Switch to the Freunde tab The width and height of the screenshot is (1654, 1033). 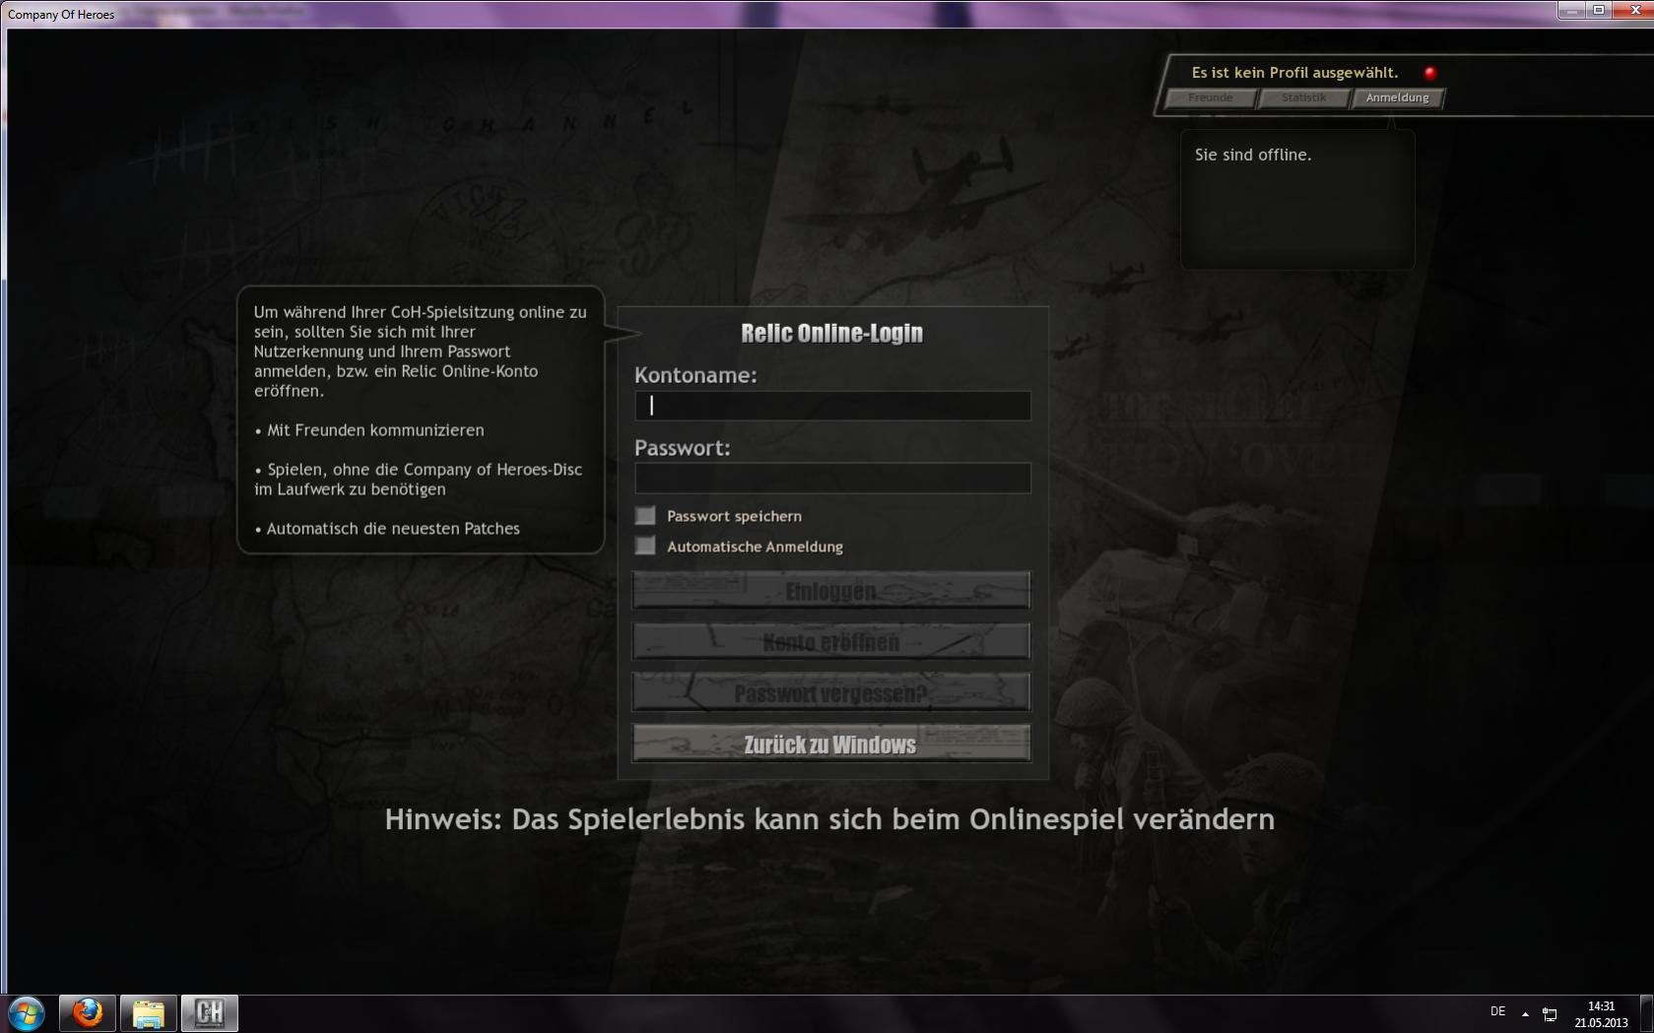point(1210,97)
